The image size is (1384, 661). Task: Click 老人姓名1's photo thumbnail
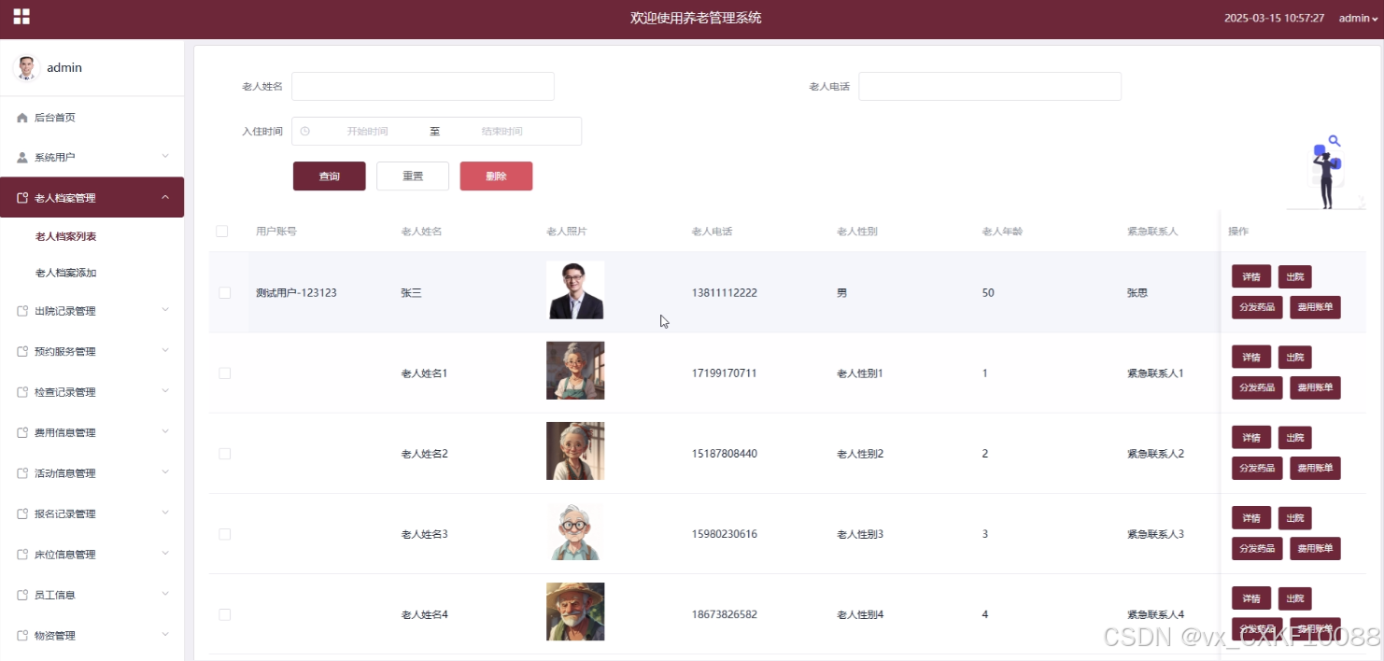[x=575, y=371]
